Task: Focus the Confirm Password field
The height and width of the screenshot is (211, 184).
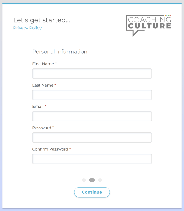Action: click(92, 159)
